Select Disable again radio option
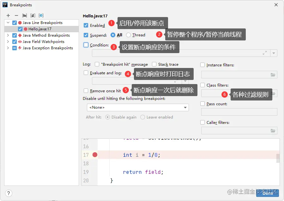This screenshot has width=284, height=201. tap(108, 117)
